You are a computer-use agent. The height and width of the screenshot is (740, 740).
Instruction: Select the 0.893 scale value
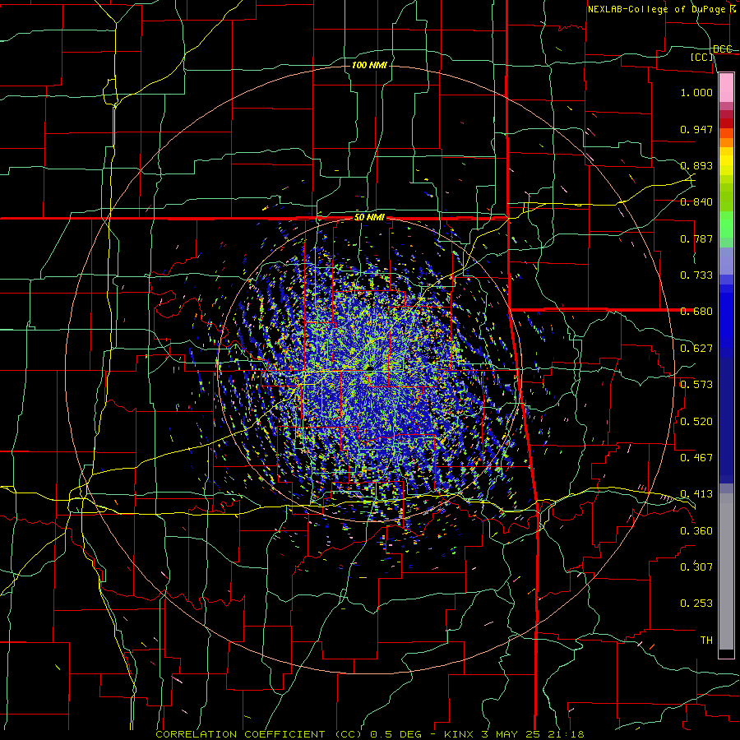pyautogui.click(x=696, y=165)
